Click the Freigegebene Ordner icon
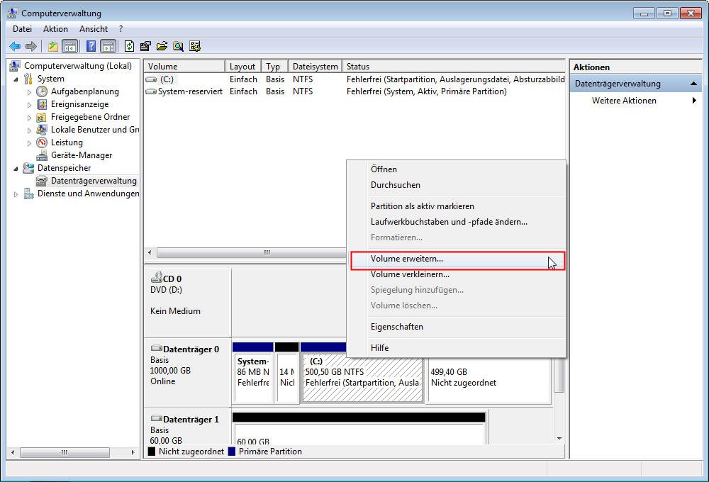The image size is (709, 482). tap(41, 117)
